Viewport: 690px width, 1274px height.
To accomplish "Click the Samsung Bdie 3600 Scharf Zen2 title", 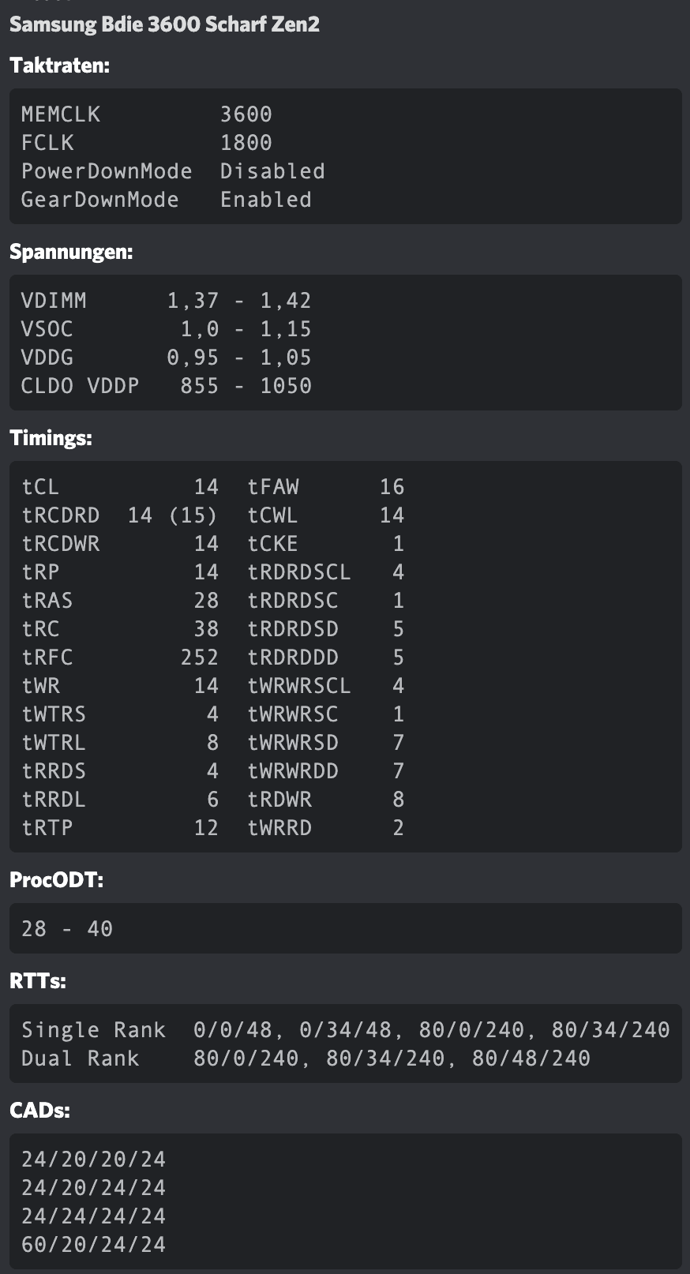I will pos(164,24).
